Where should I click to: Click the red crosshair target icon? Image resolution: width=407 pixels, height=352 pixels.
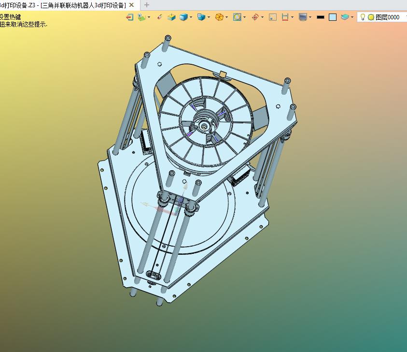(255, 17)
